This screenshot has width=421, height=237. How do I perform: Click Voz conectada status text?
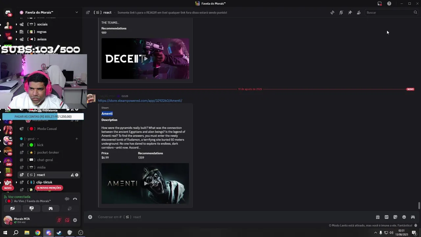19,197
